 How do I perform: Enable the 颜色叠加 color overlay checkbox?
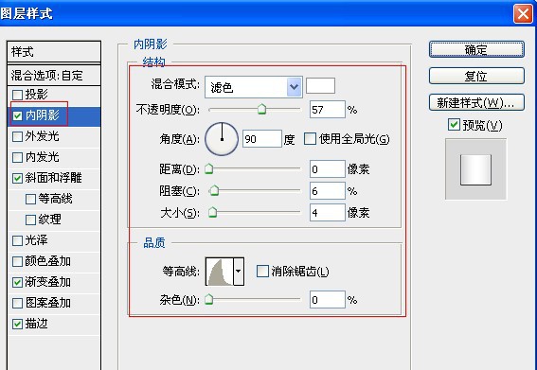[x=17, y=261]
